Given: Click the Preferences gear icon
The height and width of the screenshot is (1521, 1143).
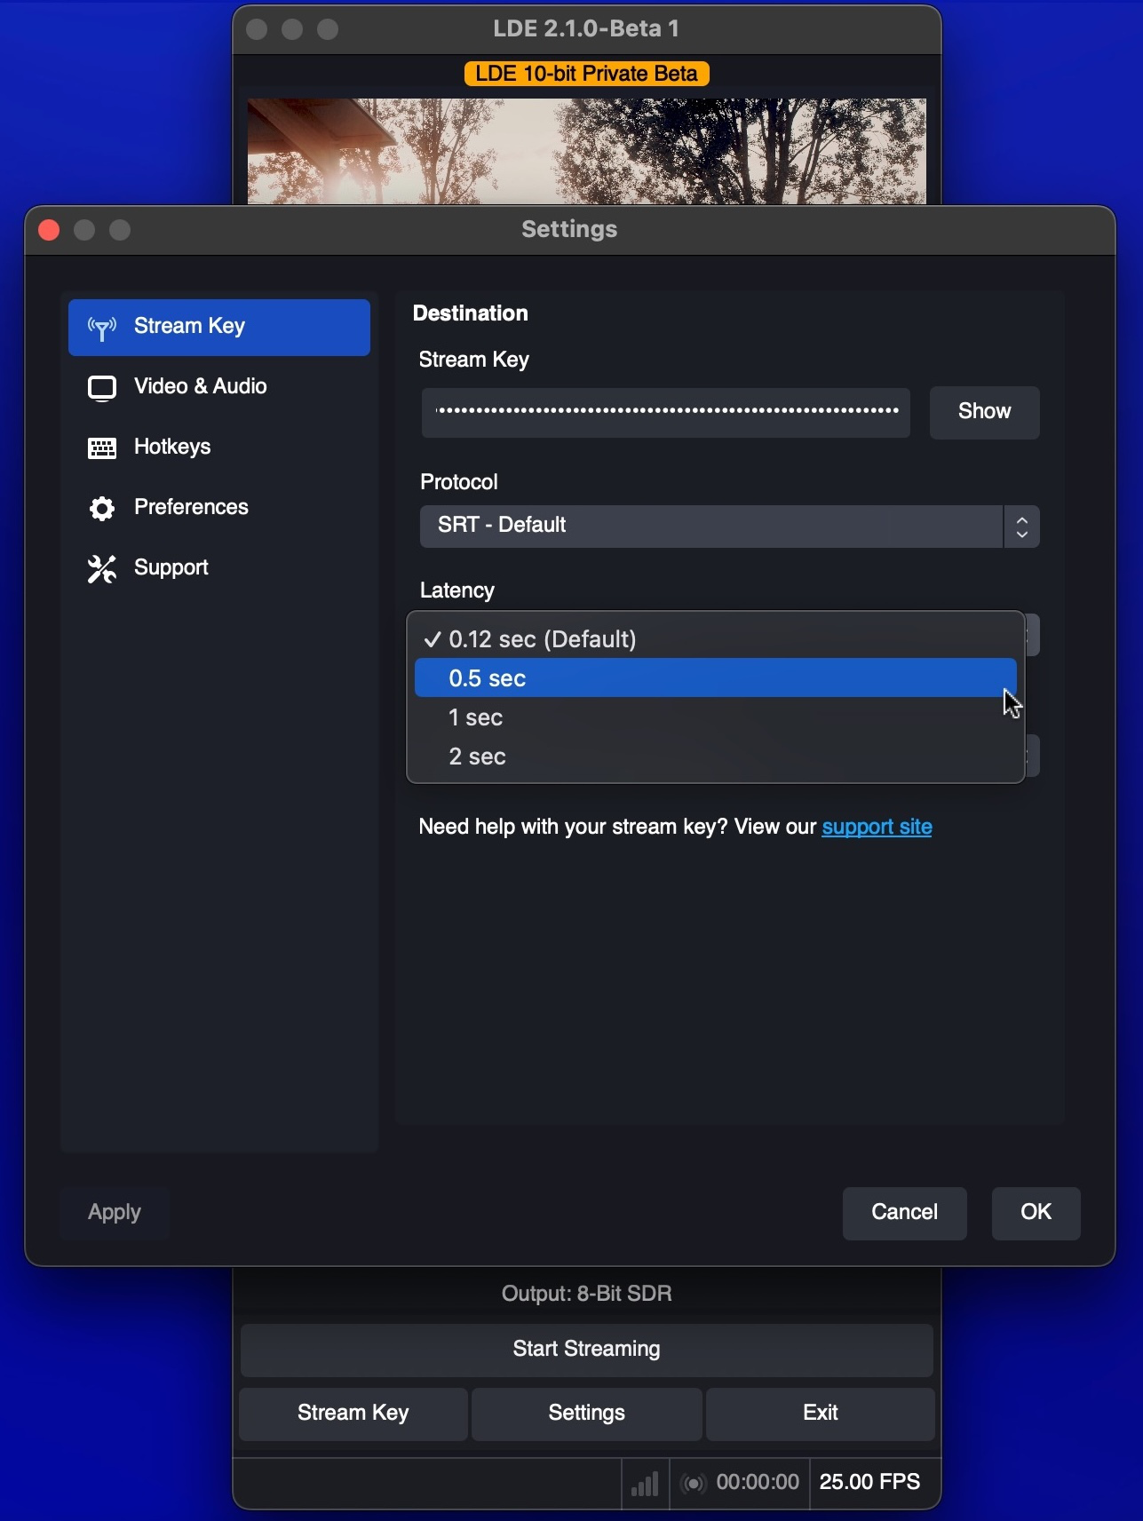Looking at the screenshot, I should pos(102,509).
